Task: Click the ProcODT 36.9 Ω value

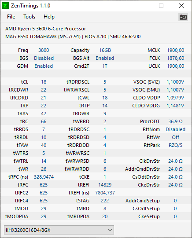Action: pos(175,121)
